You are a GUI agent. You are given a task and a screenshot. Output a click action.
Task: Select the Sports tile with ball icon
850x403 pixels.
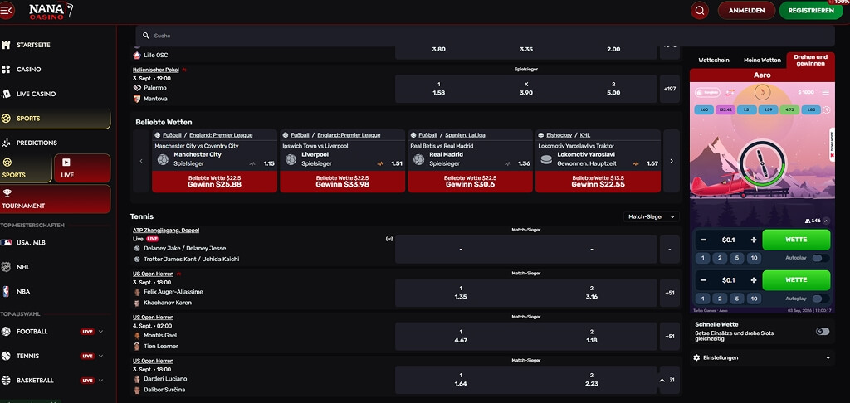(x=26, y=168)
